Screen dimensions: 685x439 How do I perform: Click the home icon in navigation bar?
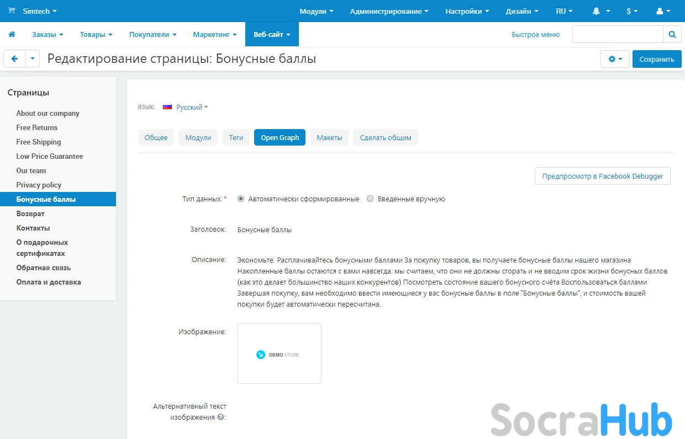[x=12, y=34]
